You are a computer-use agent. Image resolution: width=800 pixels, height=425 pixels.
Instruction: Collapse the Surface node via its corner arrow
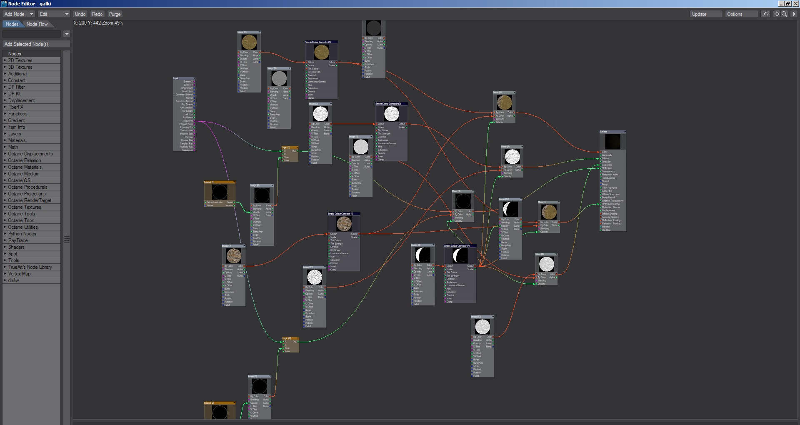click(625, 132)
